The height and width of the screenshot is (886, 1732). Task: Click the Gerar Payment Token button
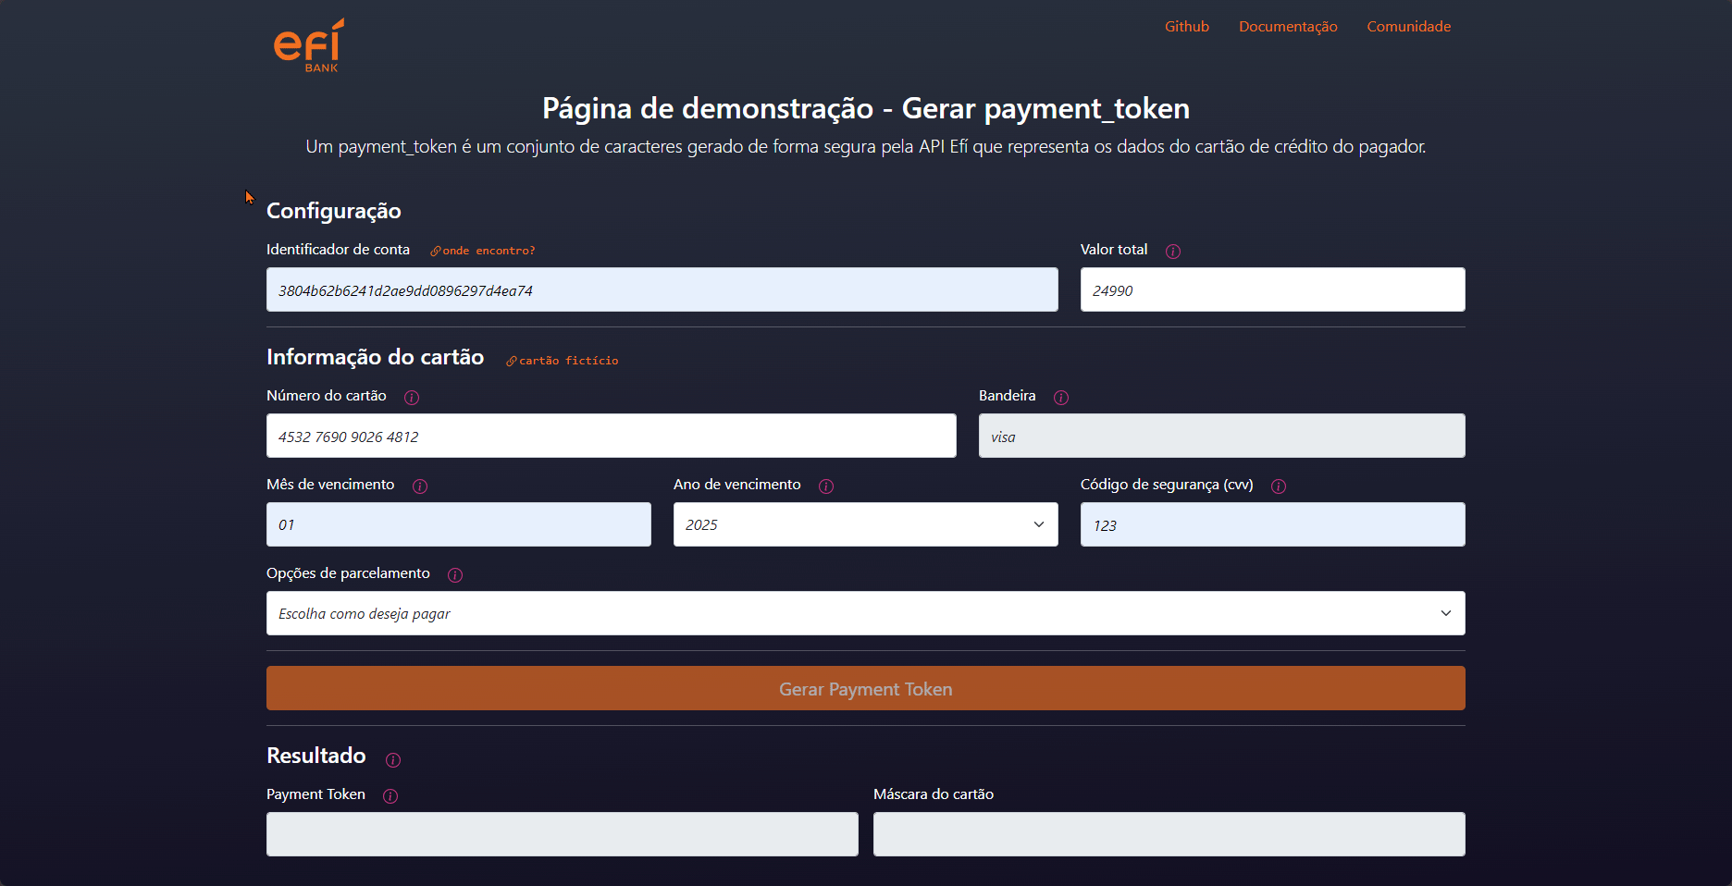pos(866,688)
